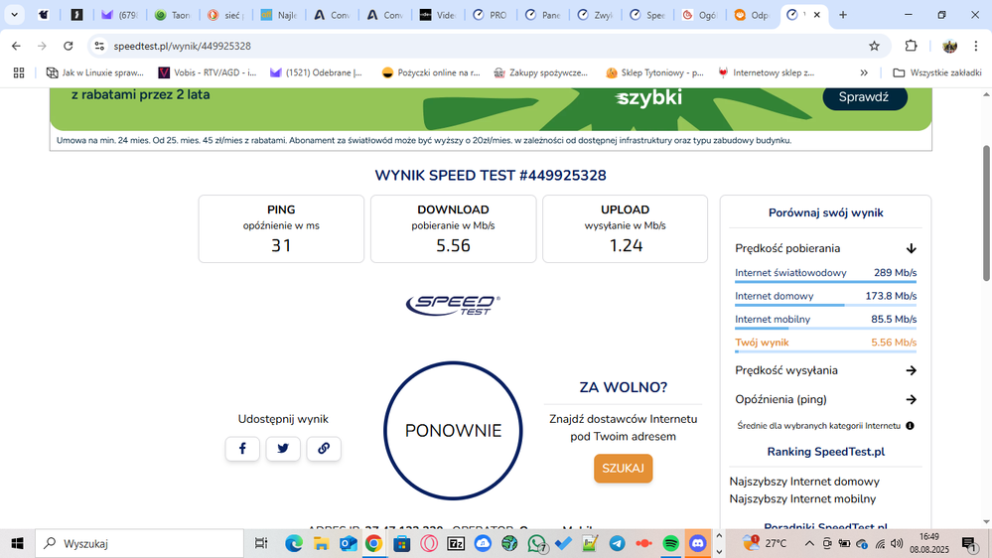Collapse Prędkość pobierania section
Viewport: 992px width, 558px height.
tap(911, 248)
